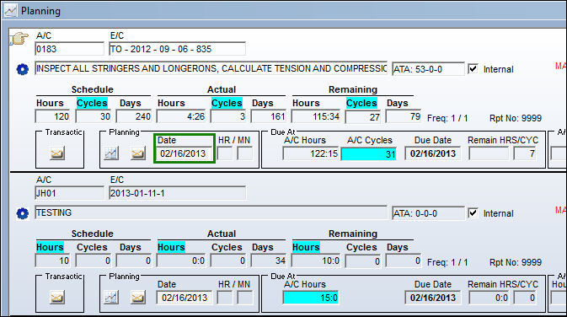Click the E/C field containing 2013-01-11-1
The height and width of the screenshot is (317, 567).
[x=177, y=193]
